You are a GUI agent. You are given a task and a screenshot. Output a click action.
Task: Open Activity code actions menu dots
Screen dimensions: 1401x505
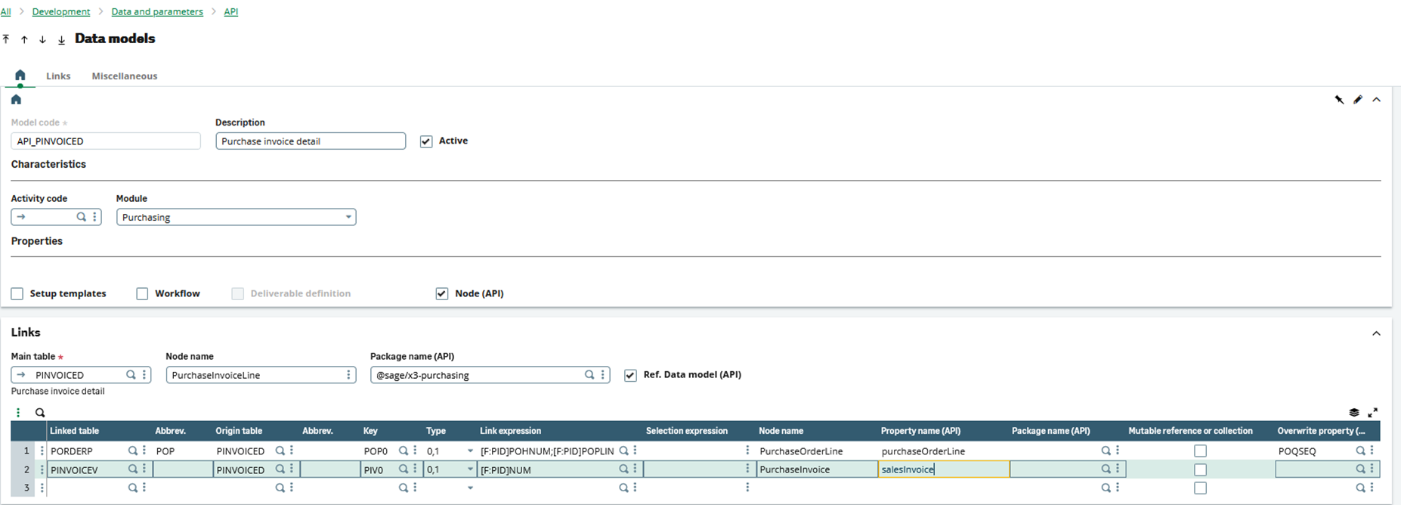(94, 217)
